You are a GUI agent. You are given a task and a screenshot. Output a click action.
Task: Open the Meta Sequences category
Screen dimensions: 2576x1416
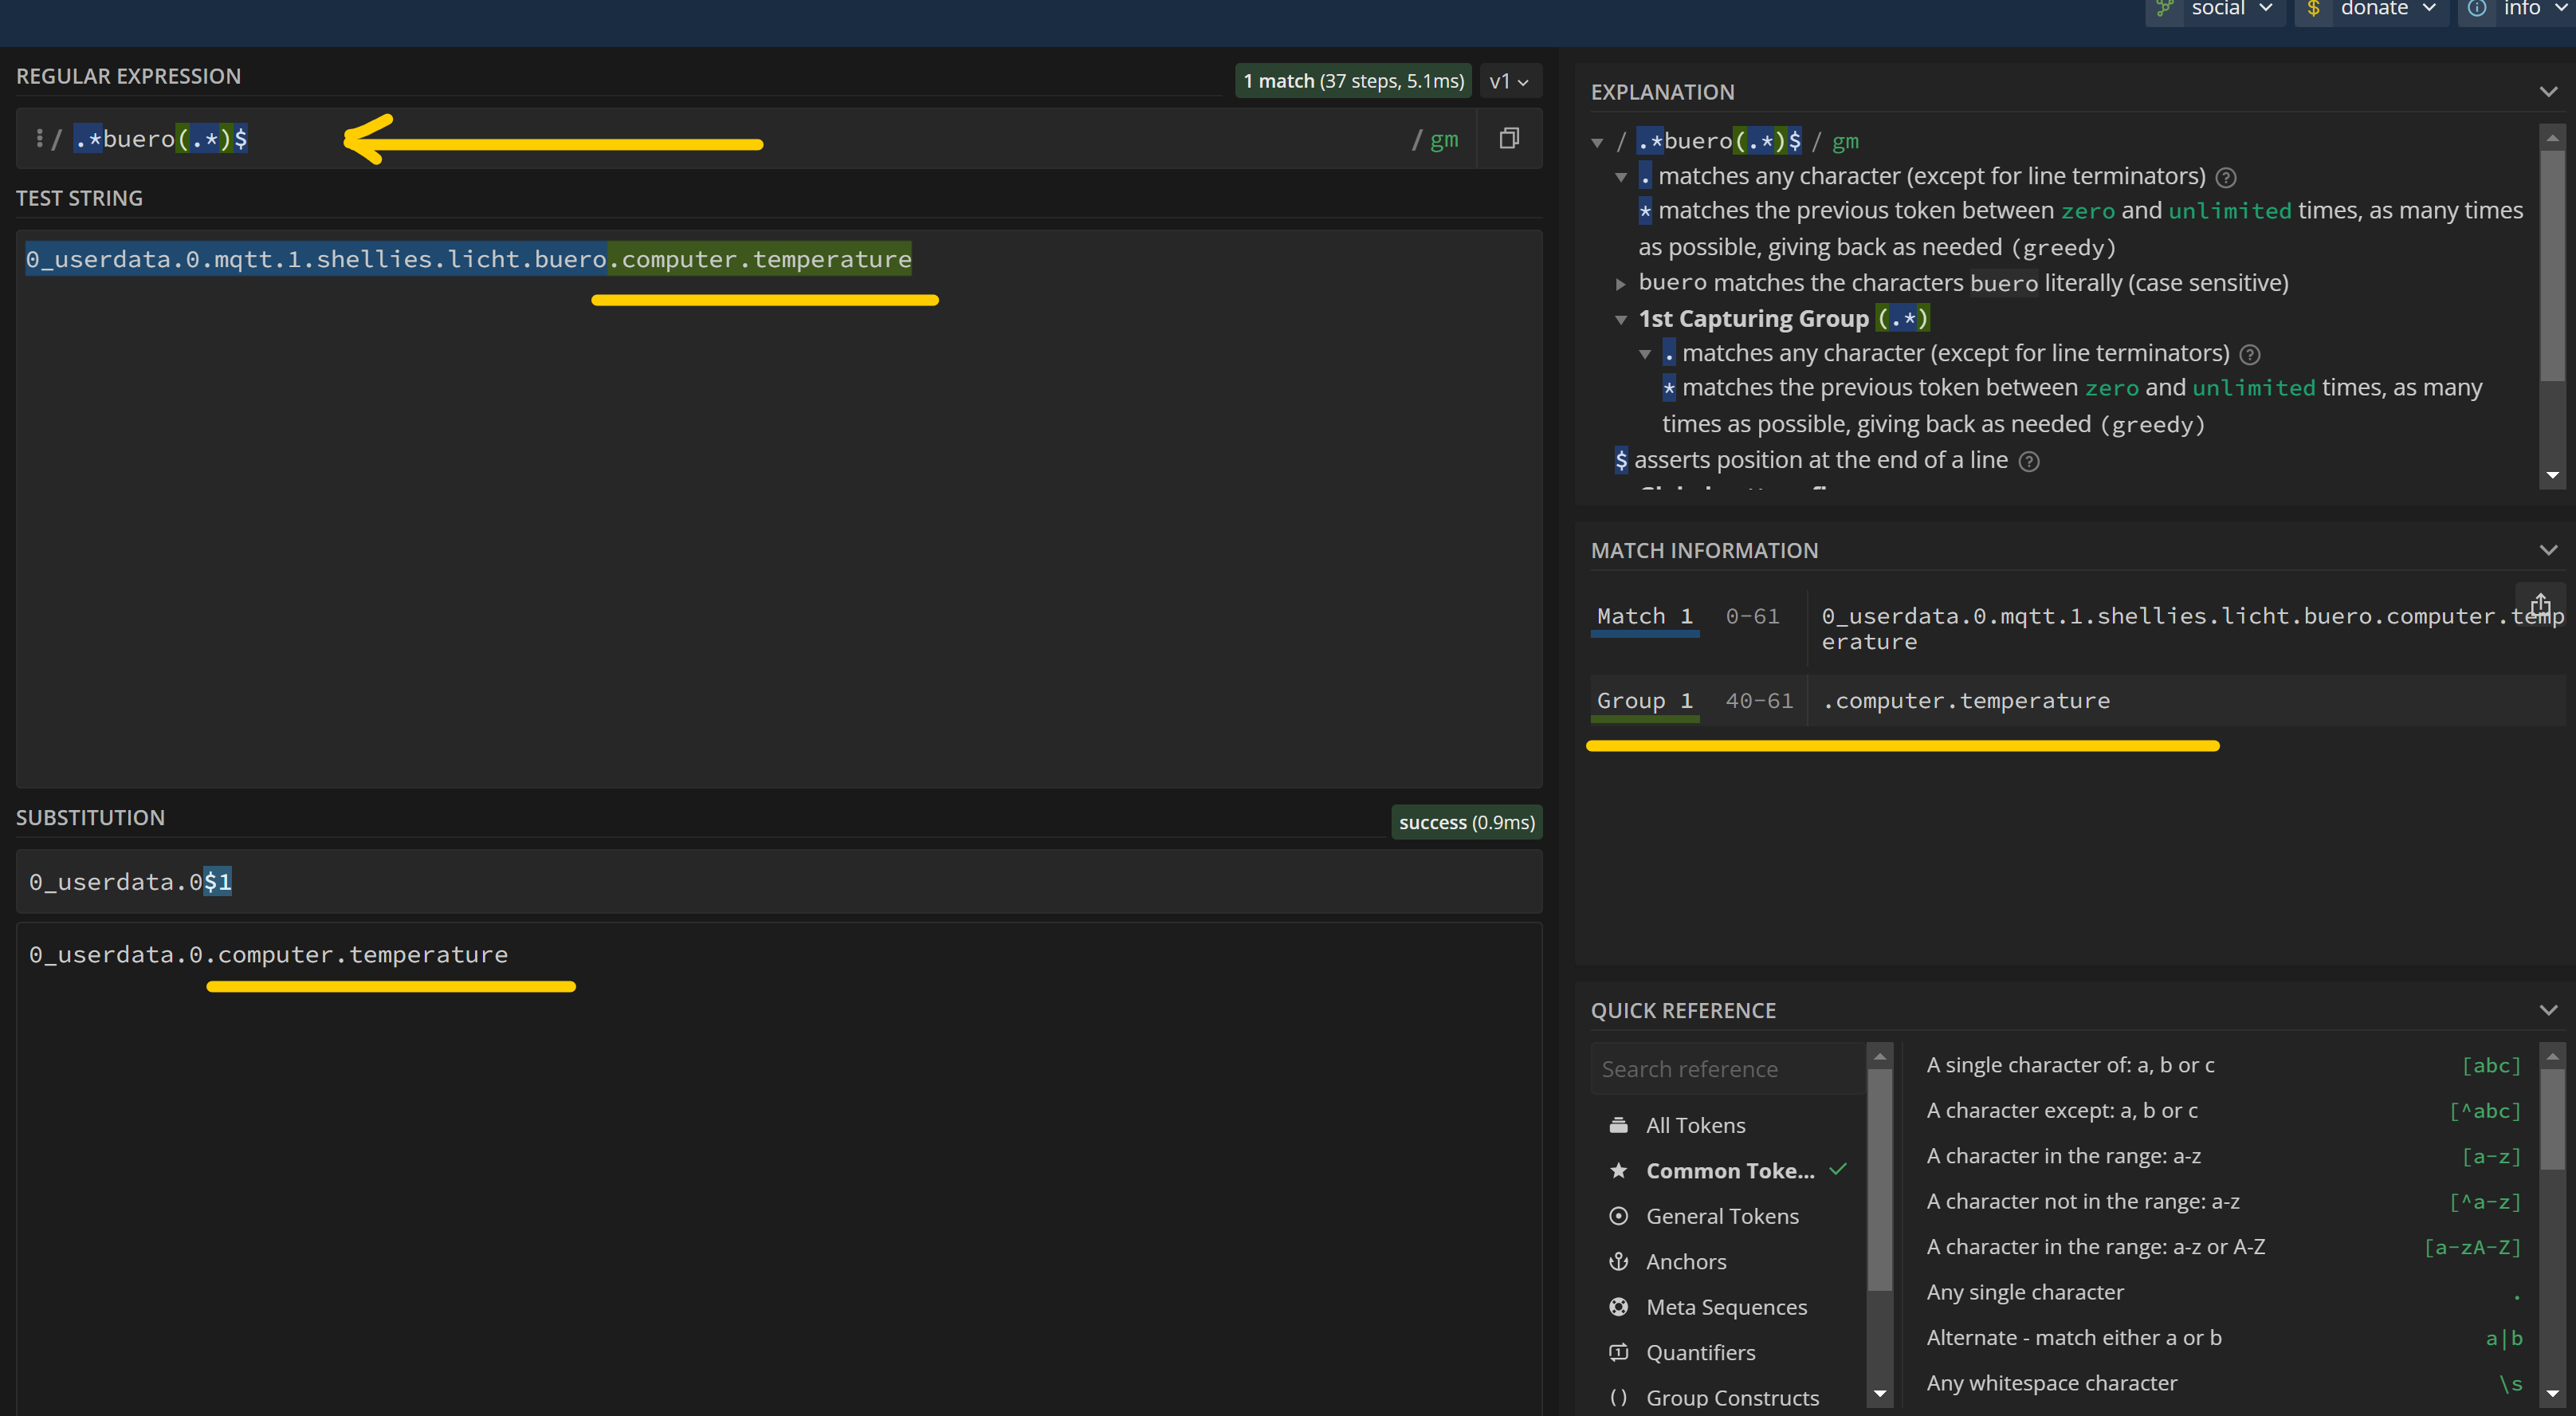tap(1726, 1307)
